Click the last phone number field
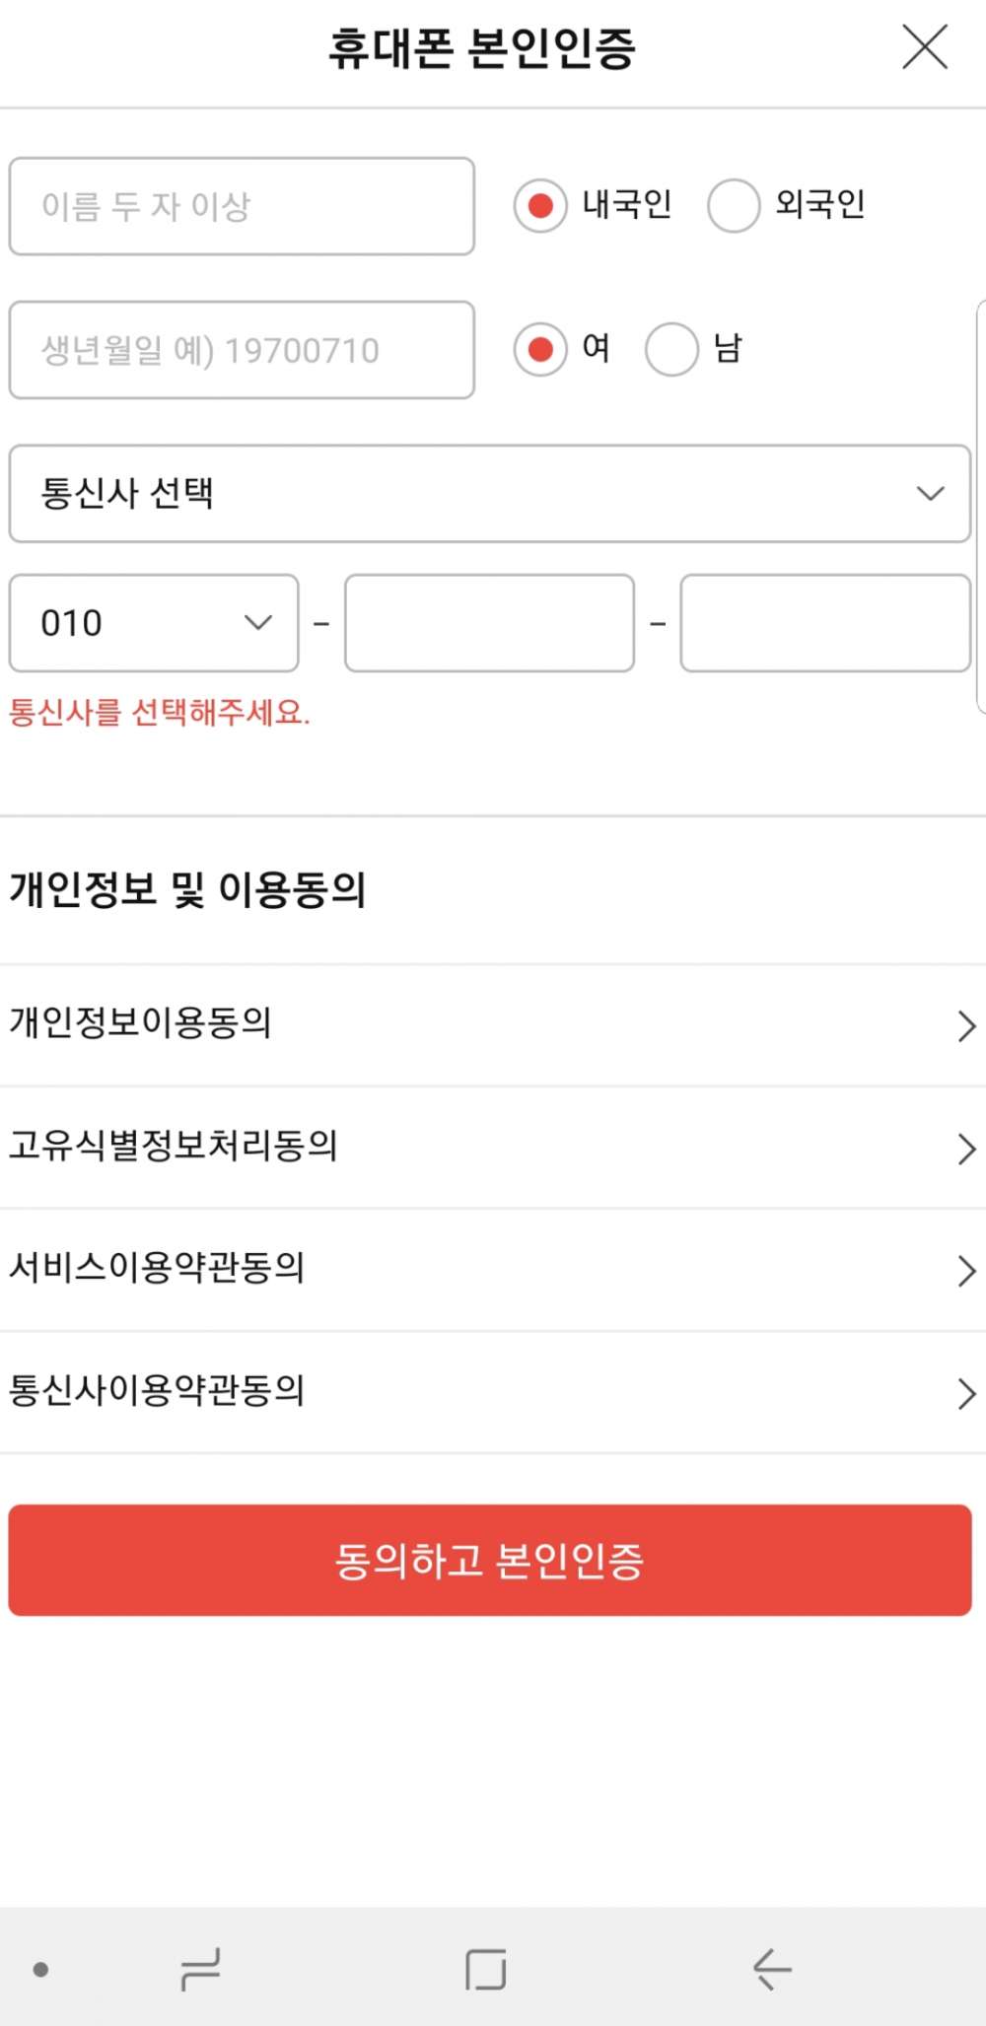This screenshot has height=2026, width=986. point(825,623)
